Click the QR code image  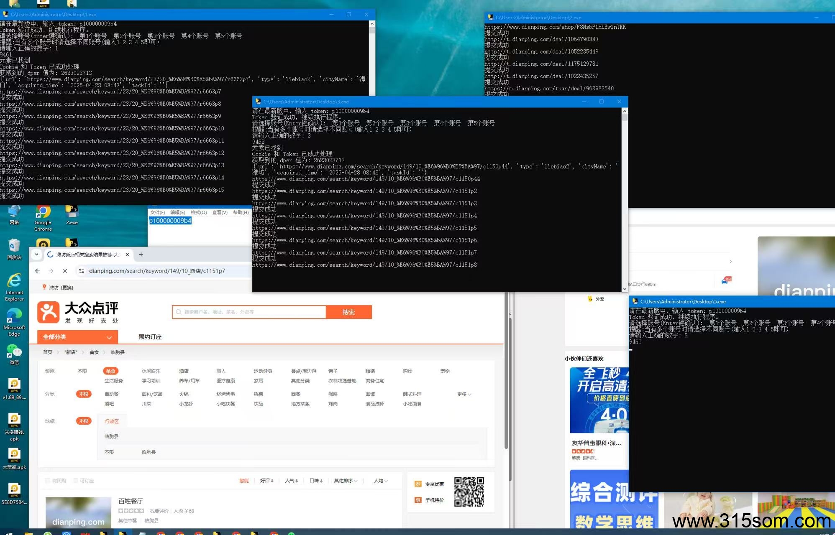point(469,492)
